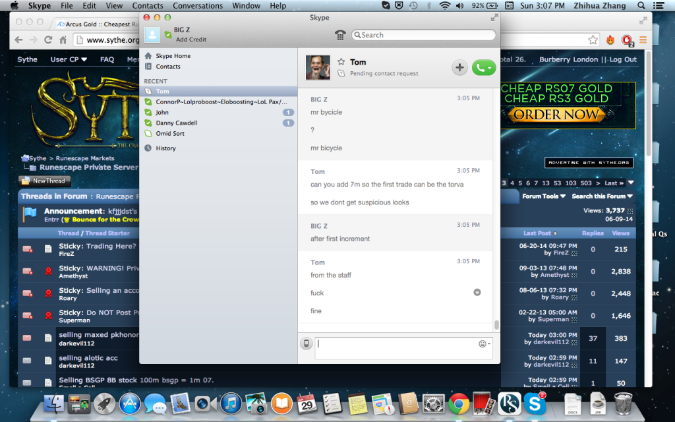Image resolution: width=675 pixels, height=422 pixels.
Task: Open the Chrome hamburger menu
Action: click(x=643, y=40)
